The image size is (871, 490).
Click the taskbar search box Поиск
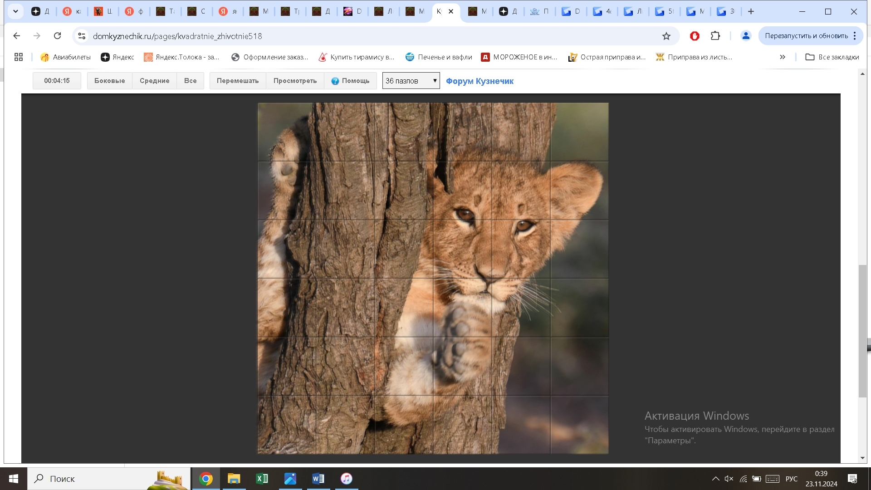109,479
